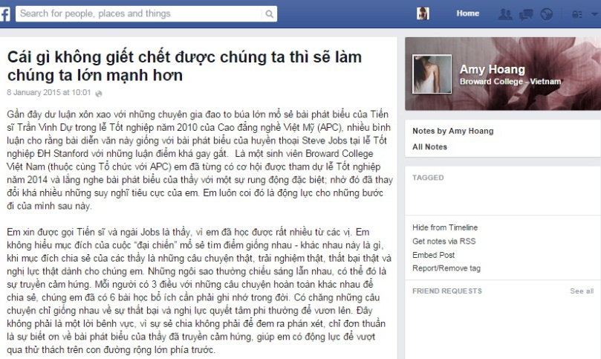This screenshot has height=359, width=601.
Task: Choose Embed Post option
Action: 434,255
